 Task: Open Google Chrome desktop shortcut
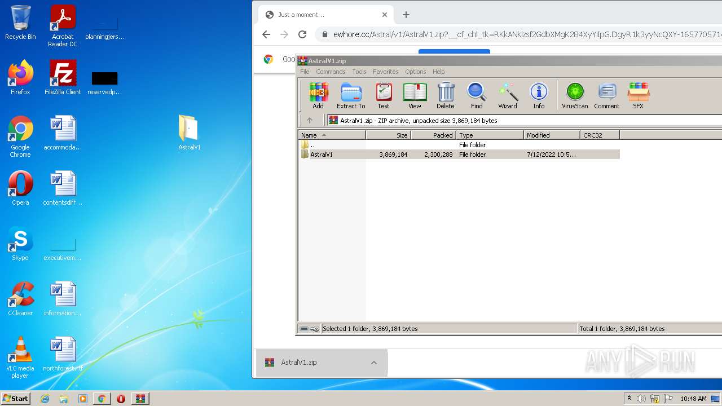coord(20,136)
